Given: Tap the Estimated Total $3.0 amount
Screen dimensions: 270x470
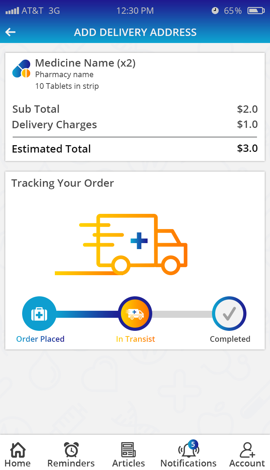Looking at the screenshot, I should pos(247,148).
